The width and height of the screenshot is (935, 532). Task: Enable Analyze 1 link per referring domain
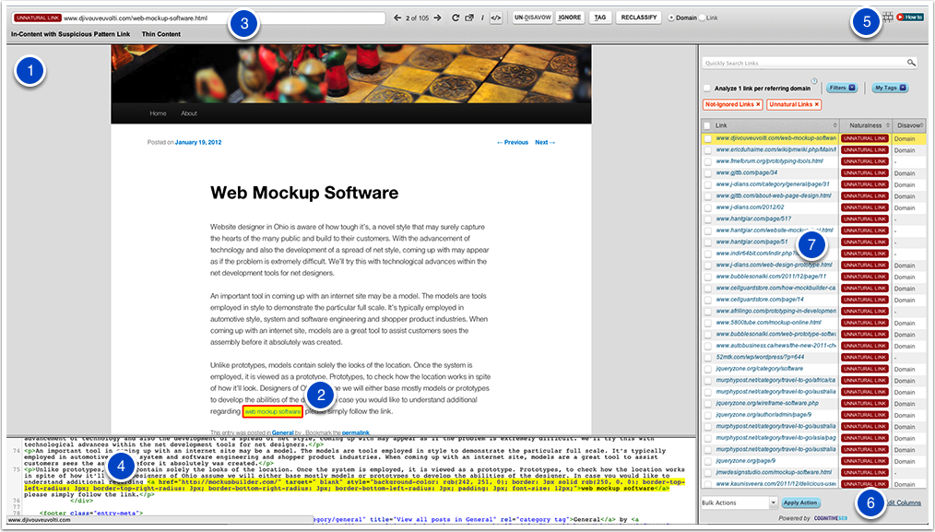707,89
